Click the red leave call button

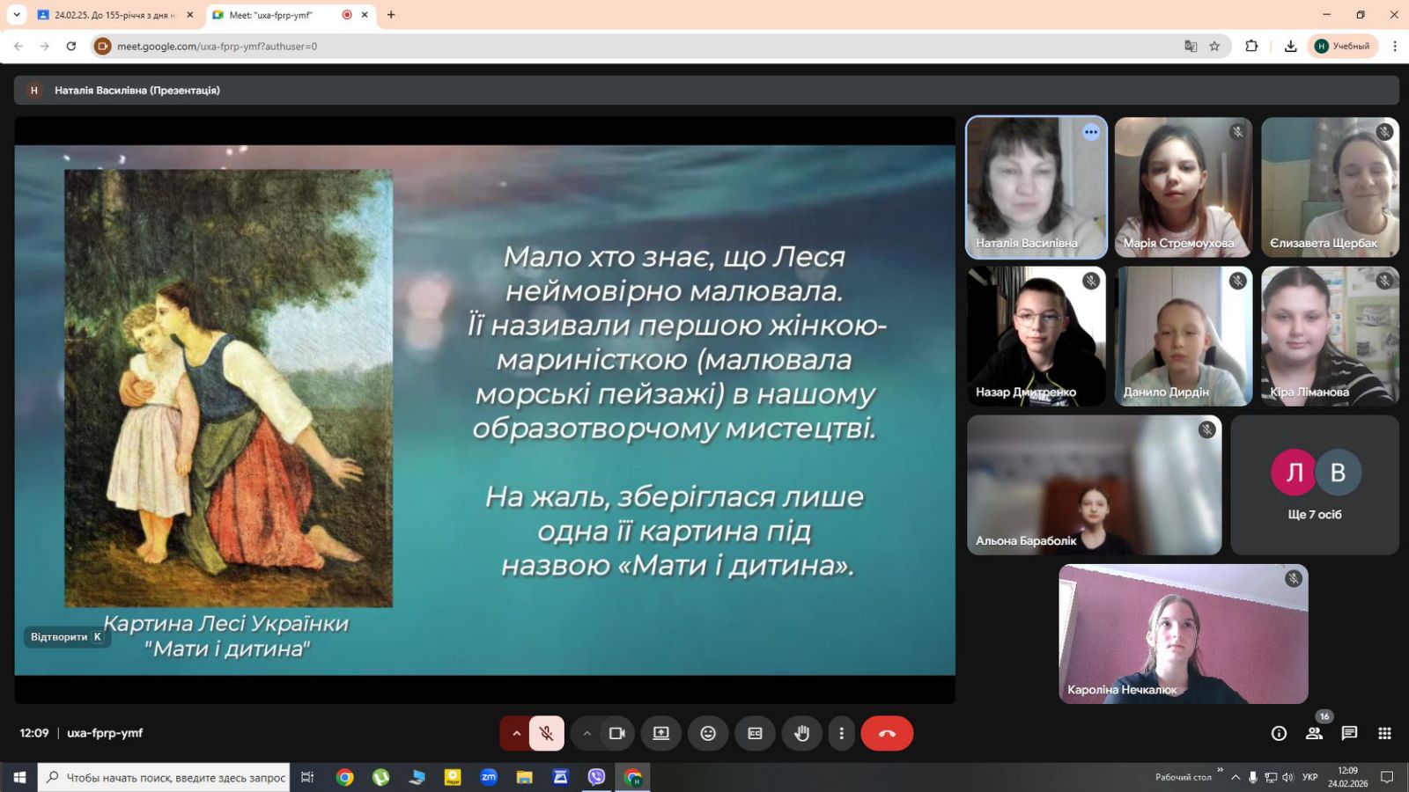pyautogui.click(x=887, y=733)
